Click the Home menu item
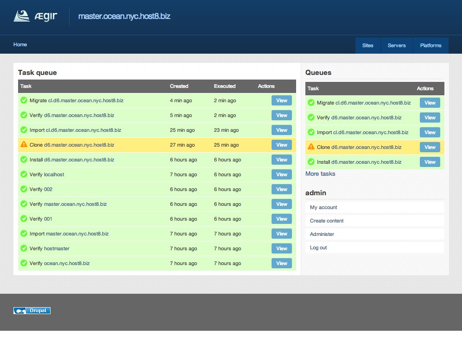The image size is (462, 340). [20, 44]
